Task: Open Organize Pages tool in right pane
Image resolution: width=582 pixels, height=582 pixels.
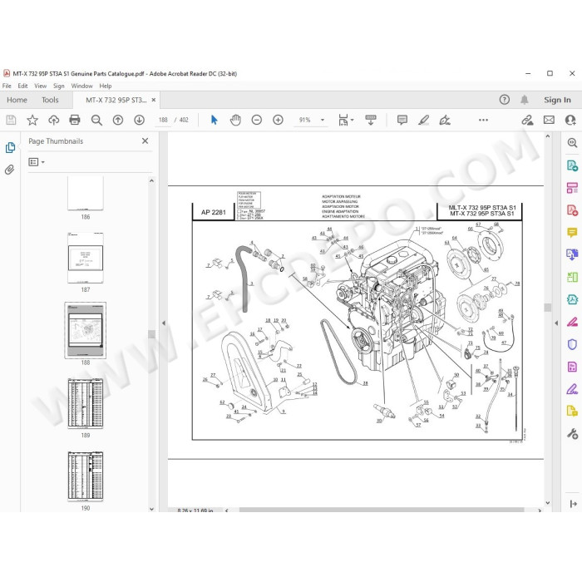Action: tap(572, 187)
